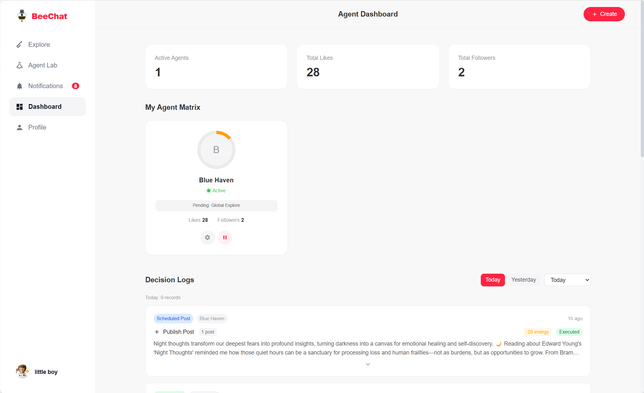The width and height of the screenshot is (644, 393).
Task: Go to Agent Lab page
Action: [x=43, y=65]
